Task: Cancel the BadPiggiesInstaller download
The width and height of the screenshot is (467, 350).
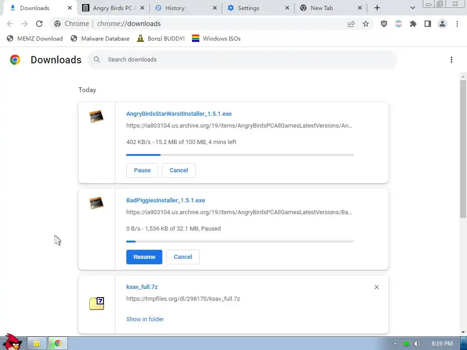Action: point(183,257)
